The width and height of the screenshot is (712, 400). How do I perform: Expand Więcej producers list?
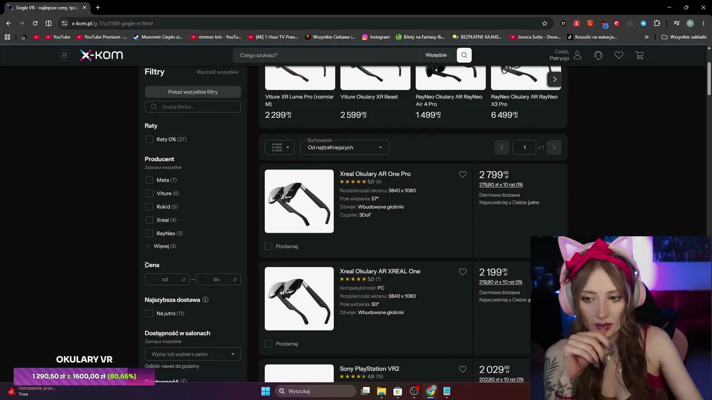(x=161, y=246)
